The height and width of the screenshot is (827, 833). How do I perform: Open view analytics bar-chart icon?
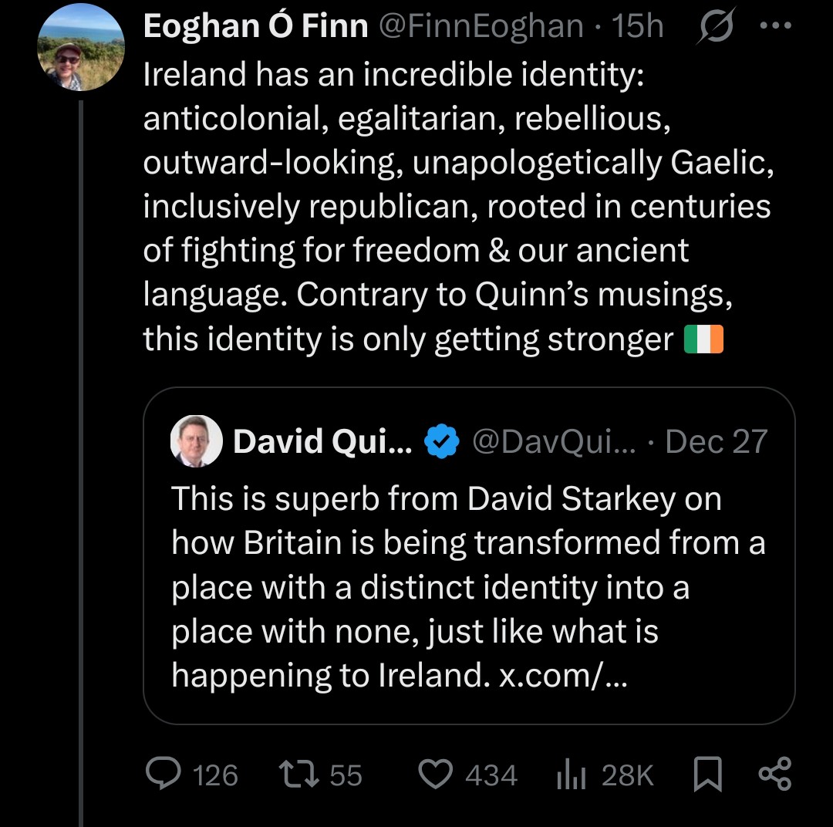[572, 775]
